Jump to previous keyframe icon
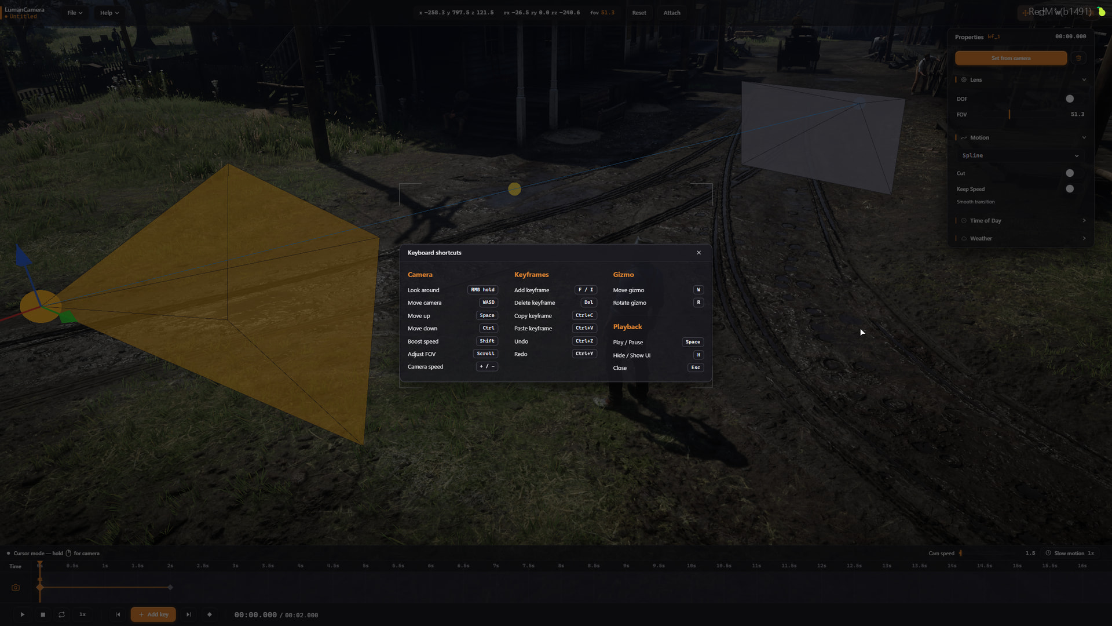 click(118, 614)
